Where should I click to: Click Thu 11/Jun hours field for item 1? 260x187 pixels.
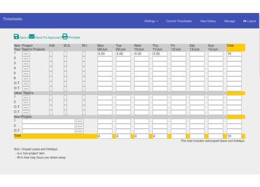[x=160, y=54]
